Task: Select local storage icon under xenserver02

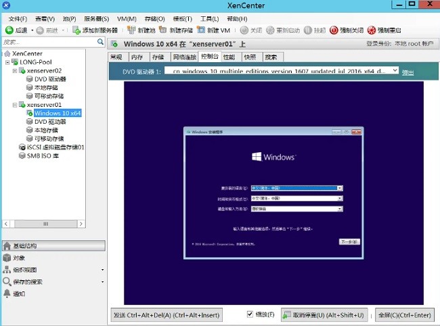Action: click(x=30, y=87)
